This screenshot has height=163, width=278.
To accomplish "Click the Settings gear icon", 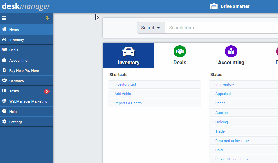I will [x=4, y=122].
